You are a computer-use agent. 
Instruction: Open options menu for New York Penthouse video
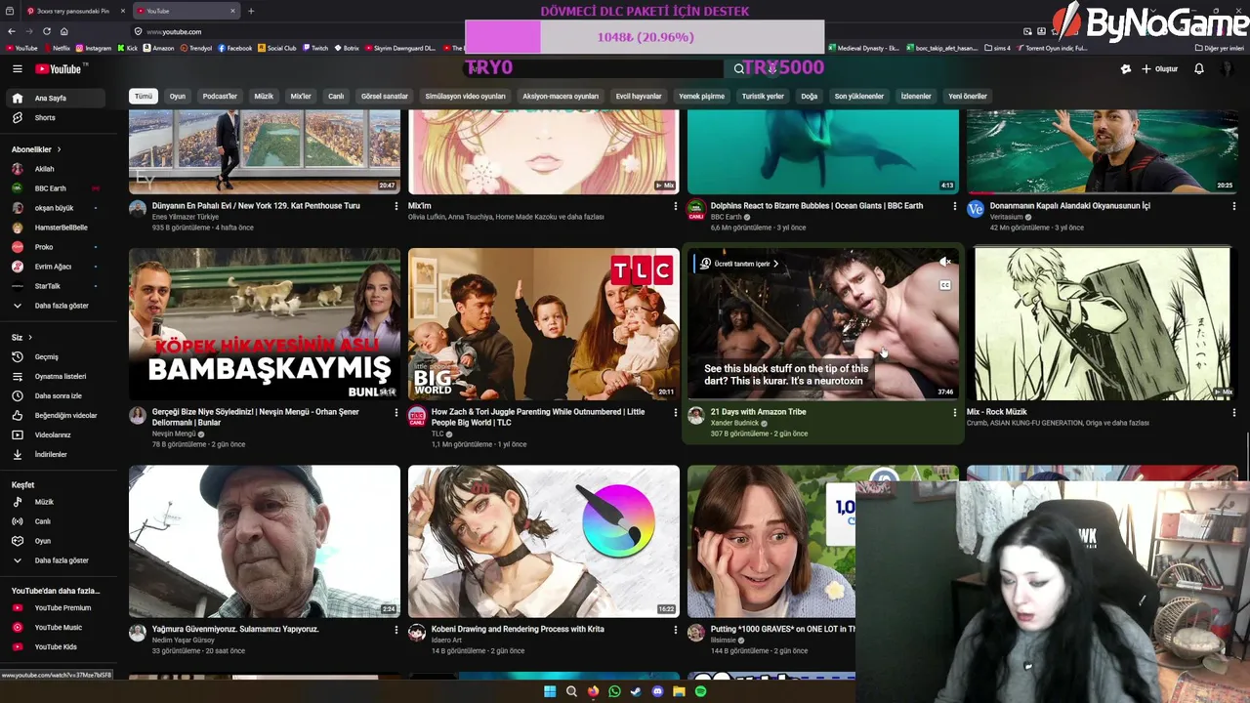pos(396,206)
